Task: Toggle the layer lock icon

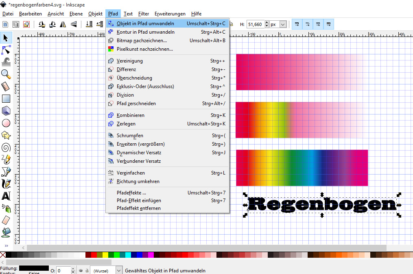Action: [x=87, y=270]
